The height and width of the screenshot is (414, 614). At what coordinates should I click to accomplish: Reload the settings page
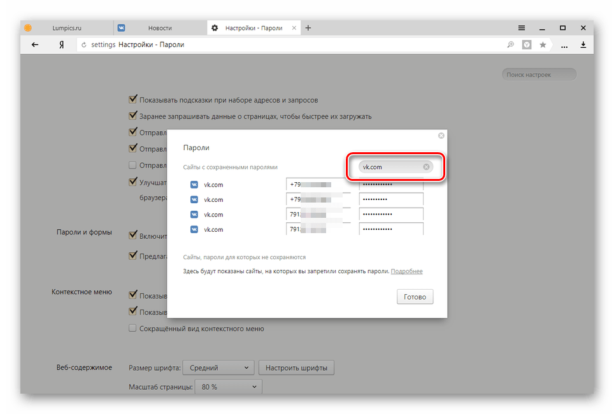[84, 45]
